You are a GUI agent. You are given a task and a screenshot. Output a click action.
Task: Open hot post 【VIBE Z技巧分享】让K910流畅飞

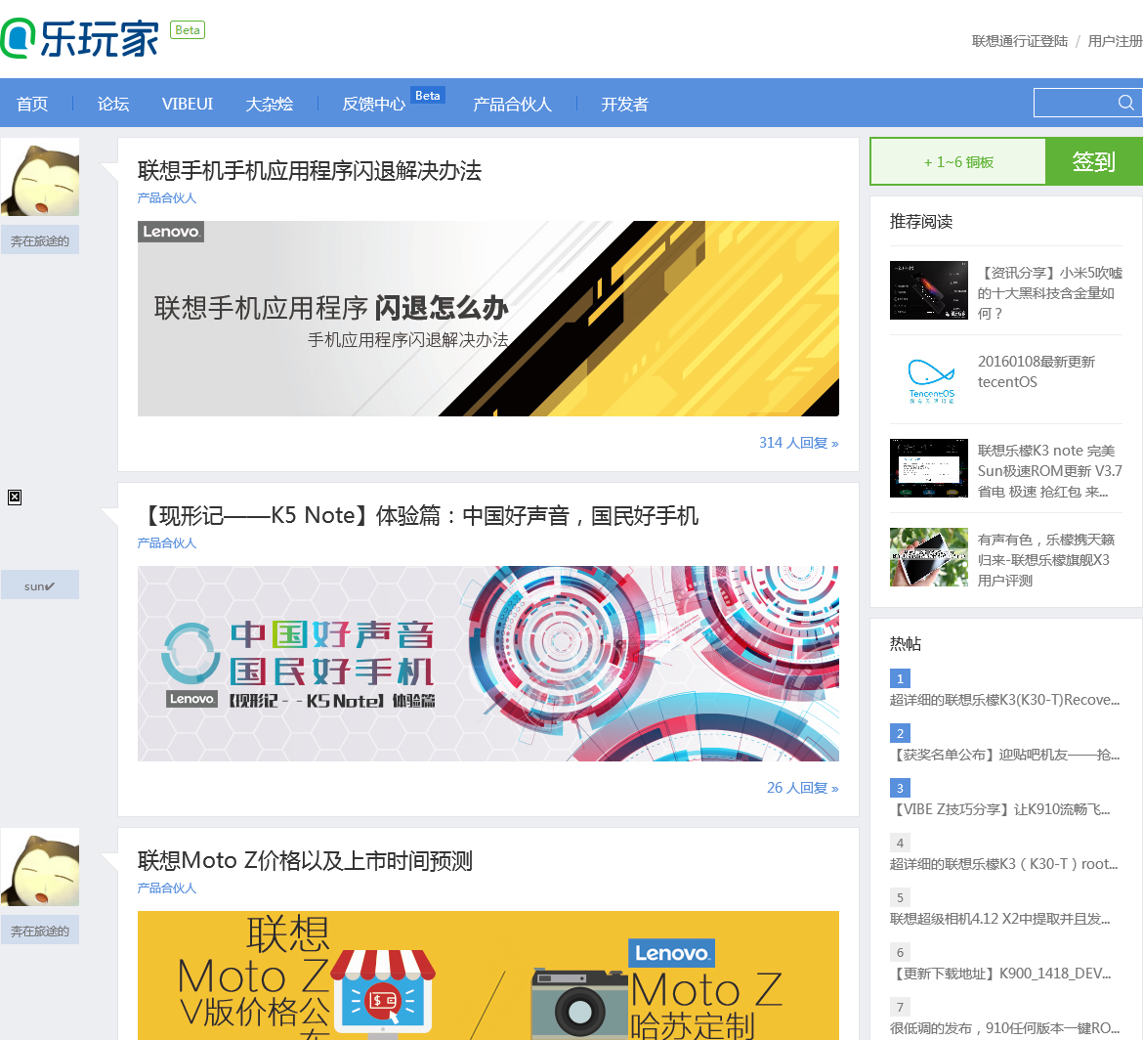click(1000, 808)
